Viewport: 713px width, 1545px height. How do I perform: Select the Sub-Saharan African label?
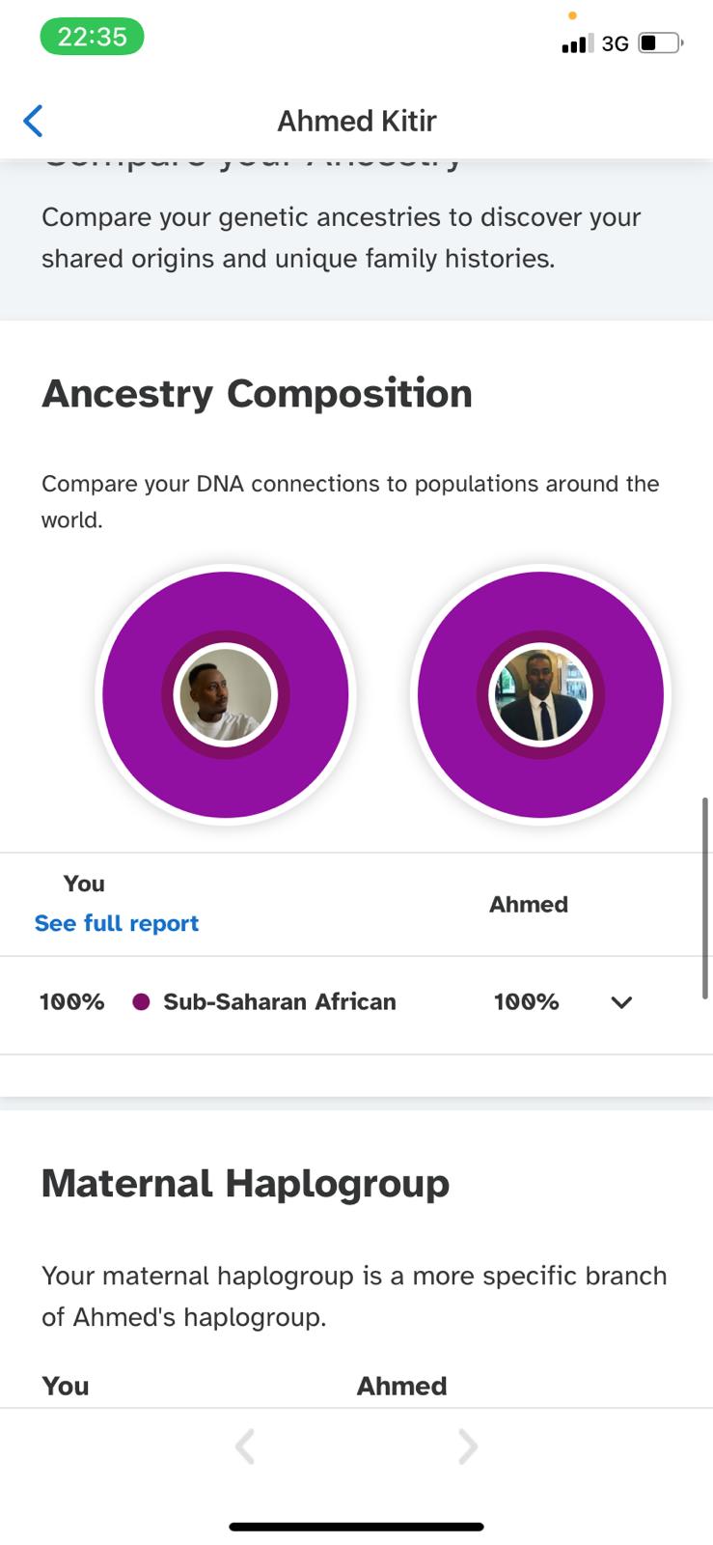(x=280, y=1001)
